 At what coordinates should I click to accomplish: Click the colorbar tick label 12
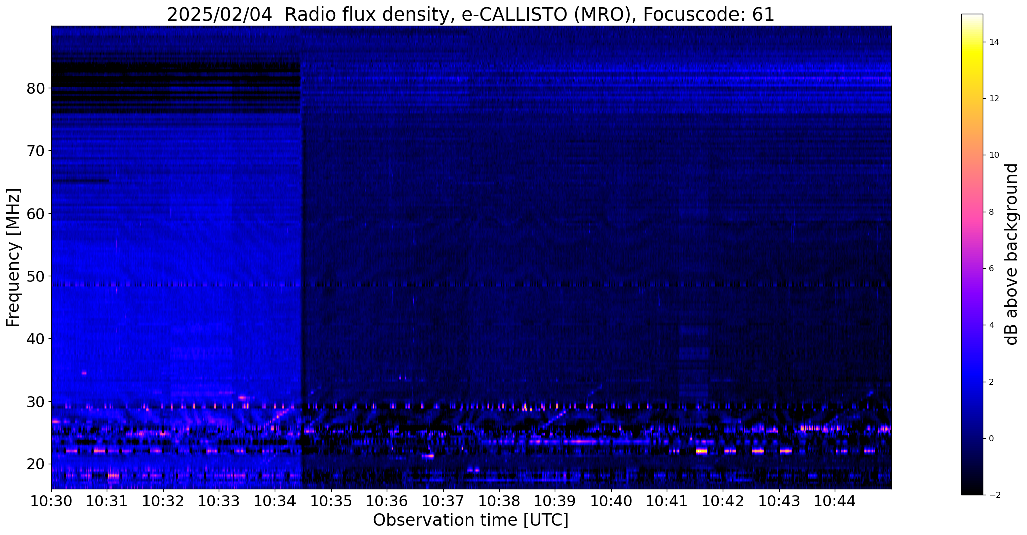coord(993,99)
